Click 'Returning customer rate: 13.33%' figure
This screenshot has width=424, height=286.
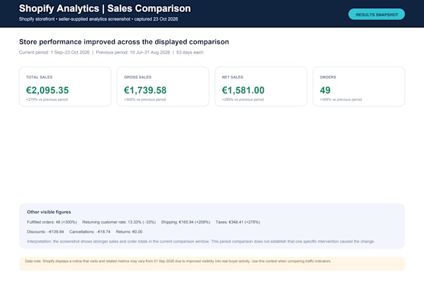[119, 222]
